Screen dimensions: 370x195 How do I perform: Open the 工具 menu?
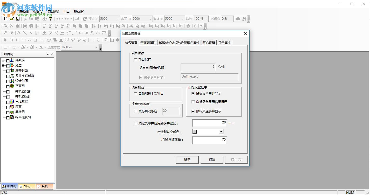66,11
